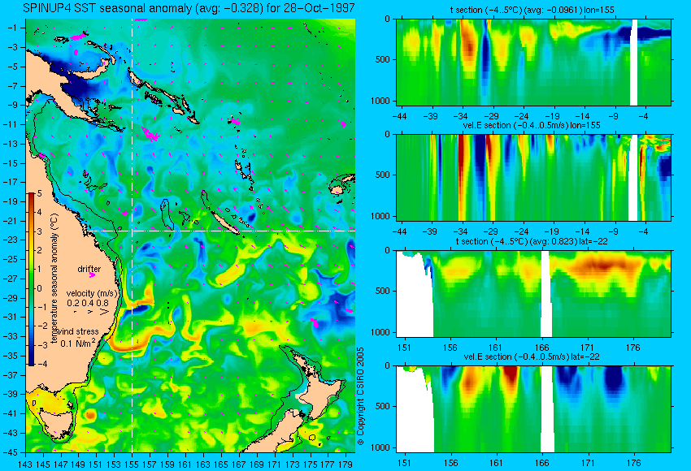Click the magenta drifter marker beside the drifter label

coord(92,275)
